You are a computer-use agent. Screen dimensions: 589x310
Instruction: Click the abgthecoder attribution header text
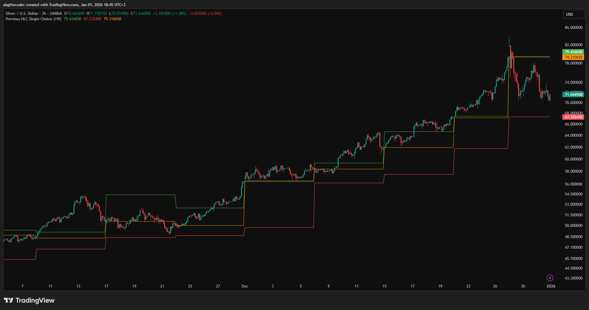64,5
